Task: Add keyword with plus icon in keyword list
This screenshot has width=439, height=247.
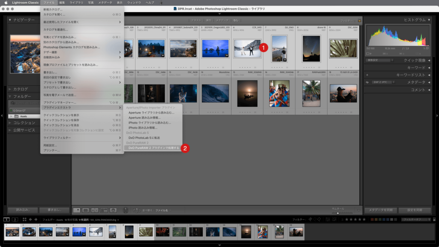Action: coord(367,75)
